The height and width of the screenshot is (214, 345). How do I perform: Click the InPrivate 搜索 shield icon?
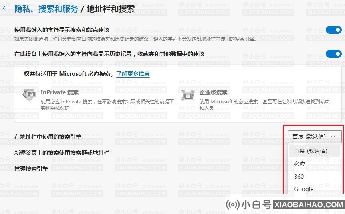(29, 95)
